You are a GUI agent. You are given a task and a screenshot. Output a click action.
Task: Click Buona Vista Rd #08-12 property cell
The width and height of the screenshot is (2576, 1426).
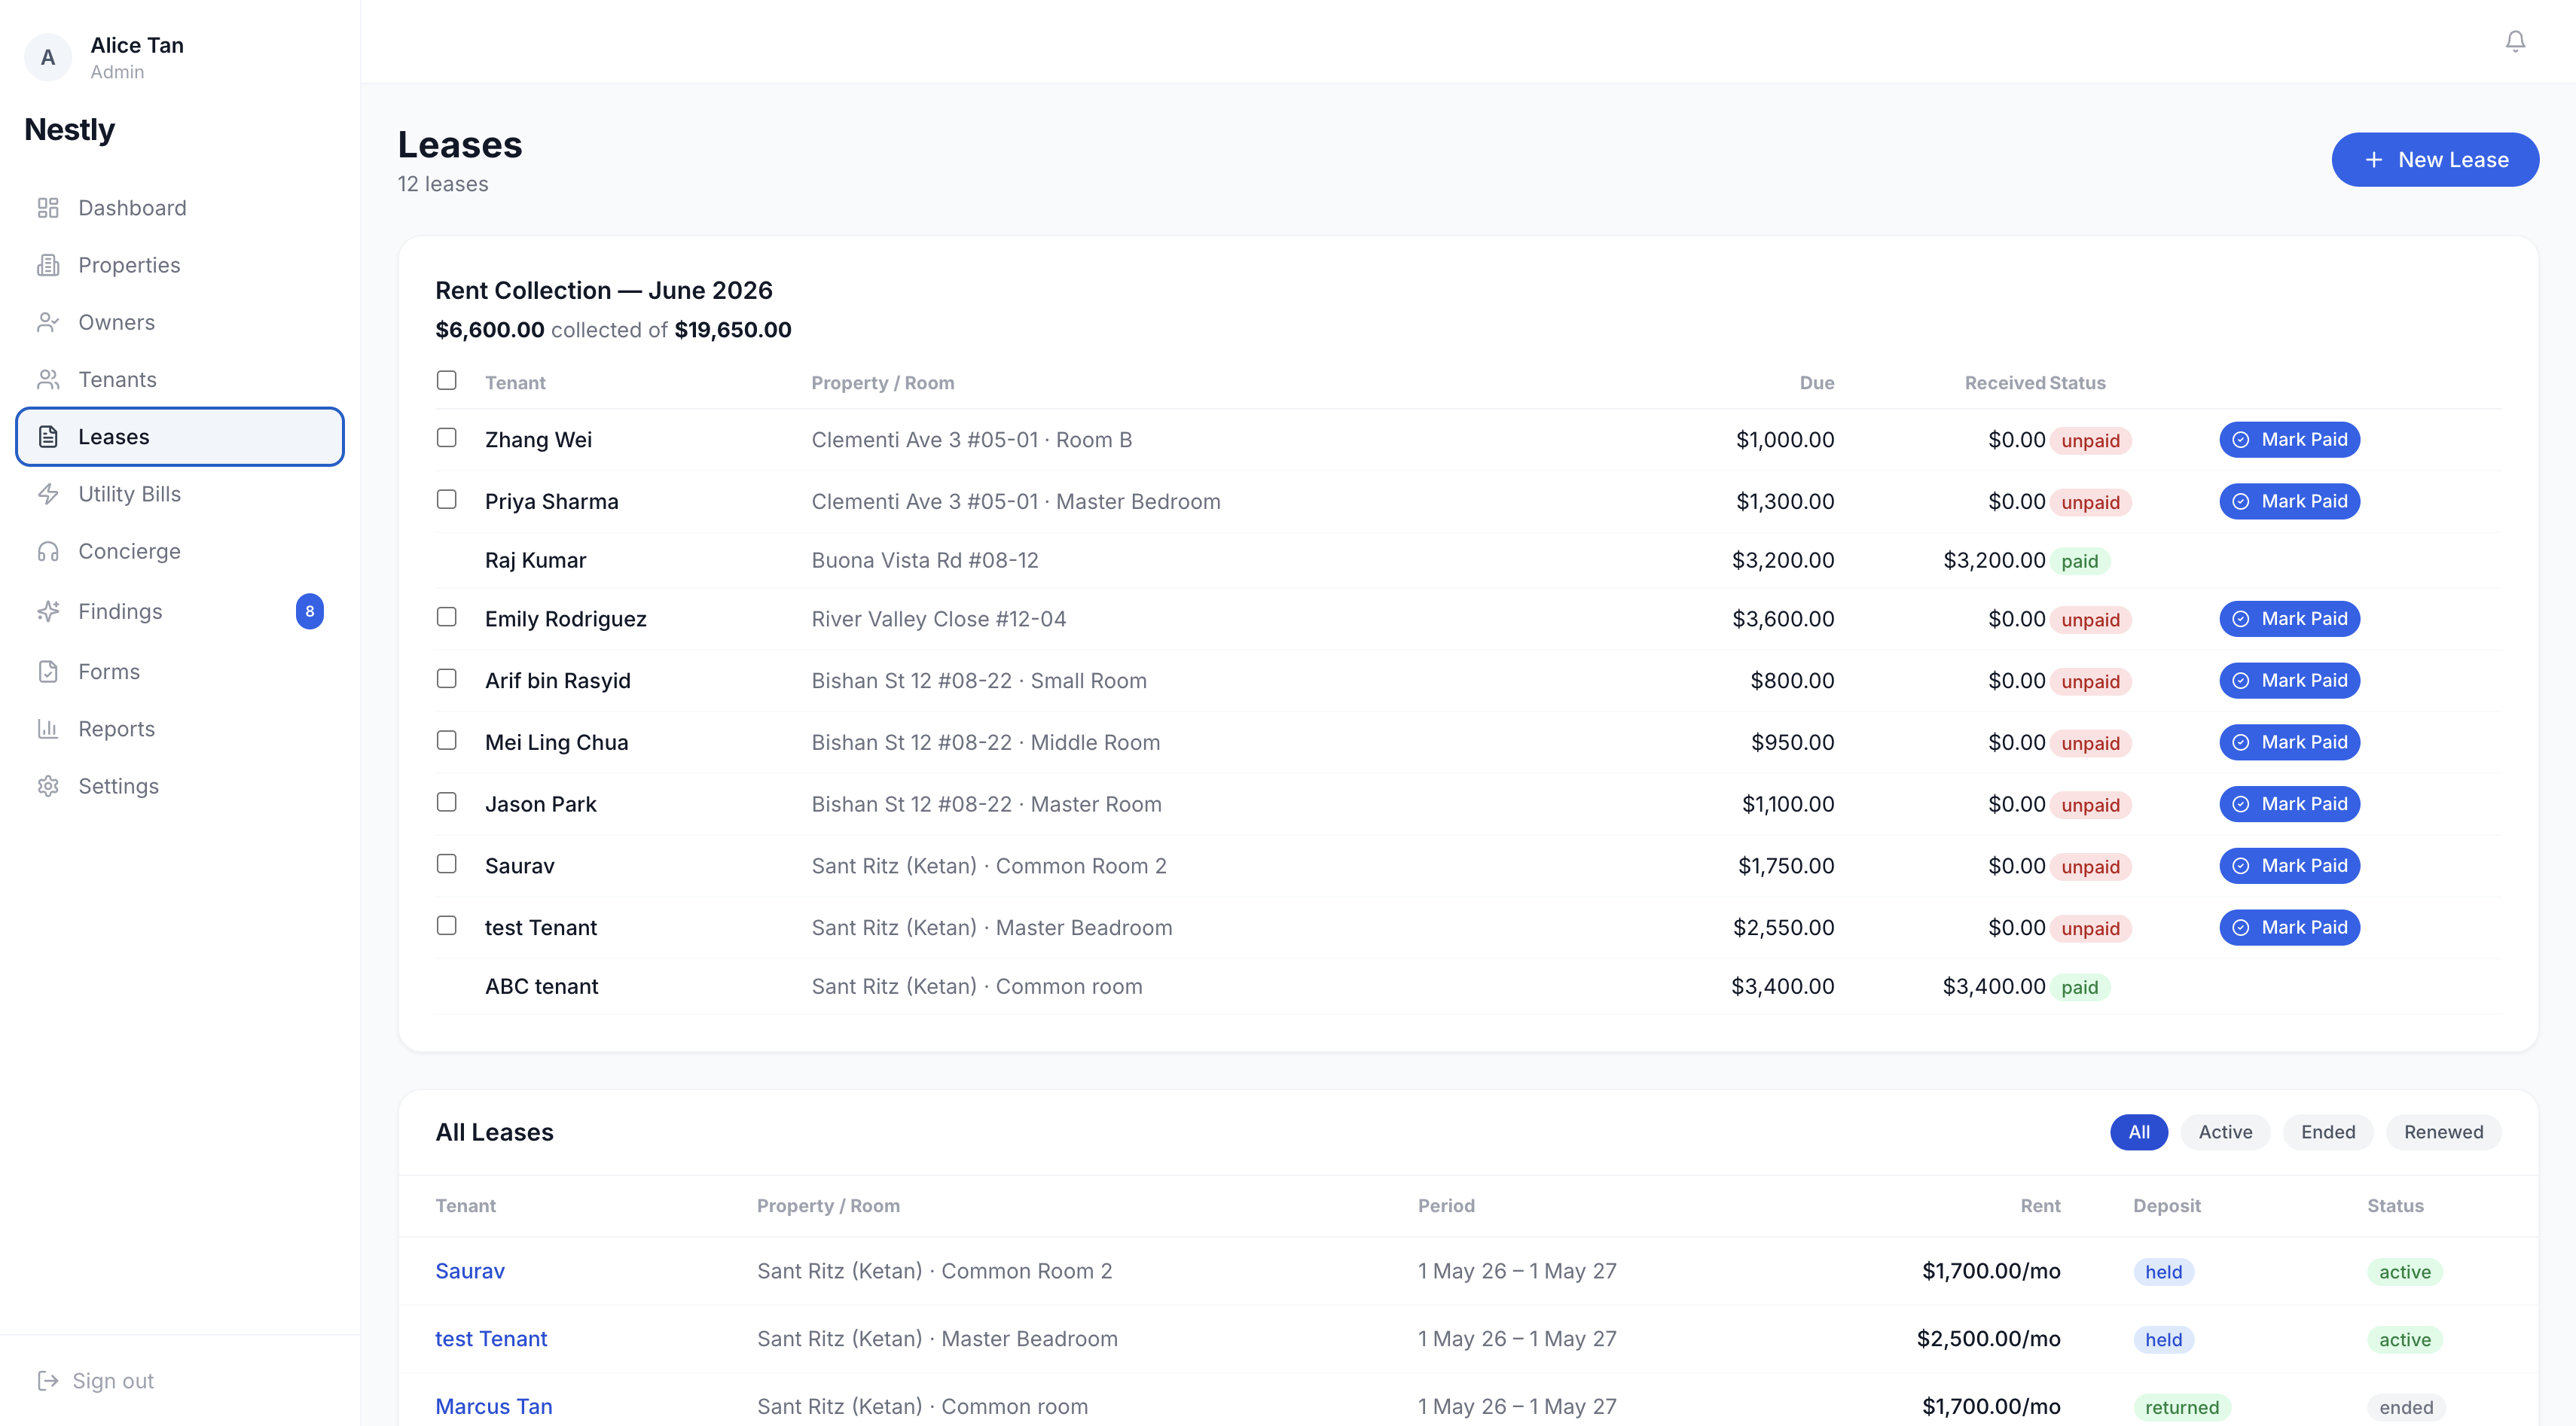[924, 561]
